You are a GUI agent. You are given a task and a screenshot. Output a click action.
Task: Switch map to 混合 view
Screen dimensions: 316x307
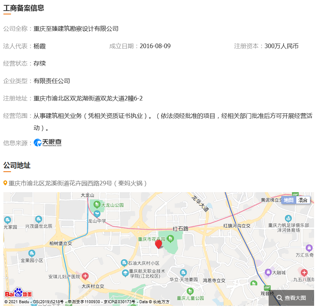pyautogui.click(x=303, y=200)
